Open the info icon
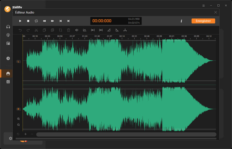The width and height of the screenshot is (232, 149). (x=181, y=21)
